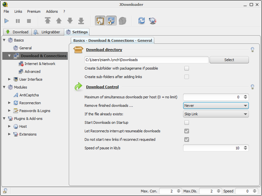This screenshot has width=262, height=196.
Task: Move selected item down arrow icon
Action: (x=70, y=21)
